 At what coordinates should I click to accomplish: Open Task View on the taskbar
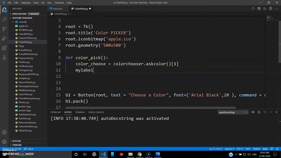(85, 154)
